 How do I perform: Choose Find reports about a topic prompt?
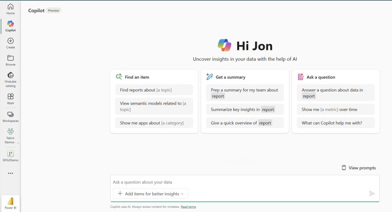click(154, 90)
